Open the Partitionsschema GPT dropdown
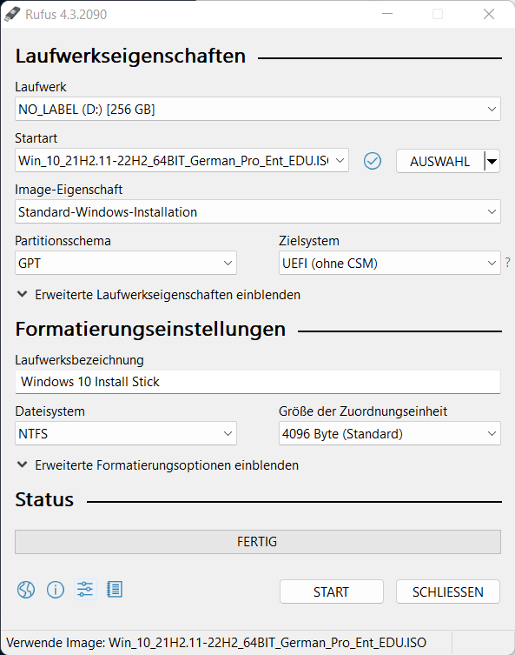Screen dimensions: 515x655 click(126, 264)
